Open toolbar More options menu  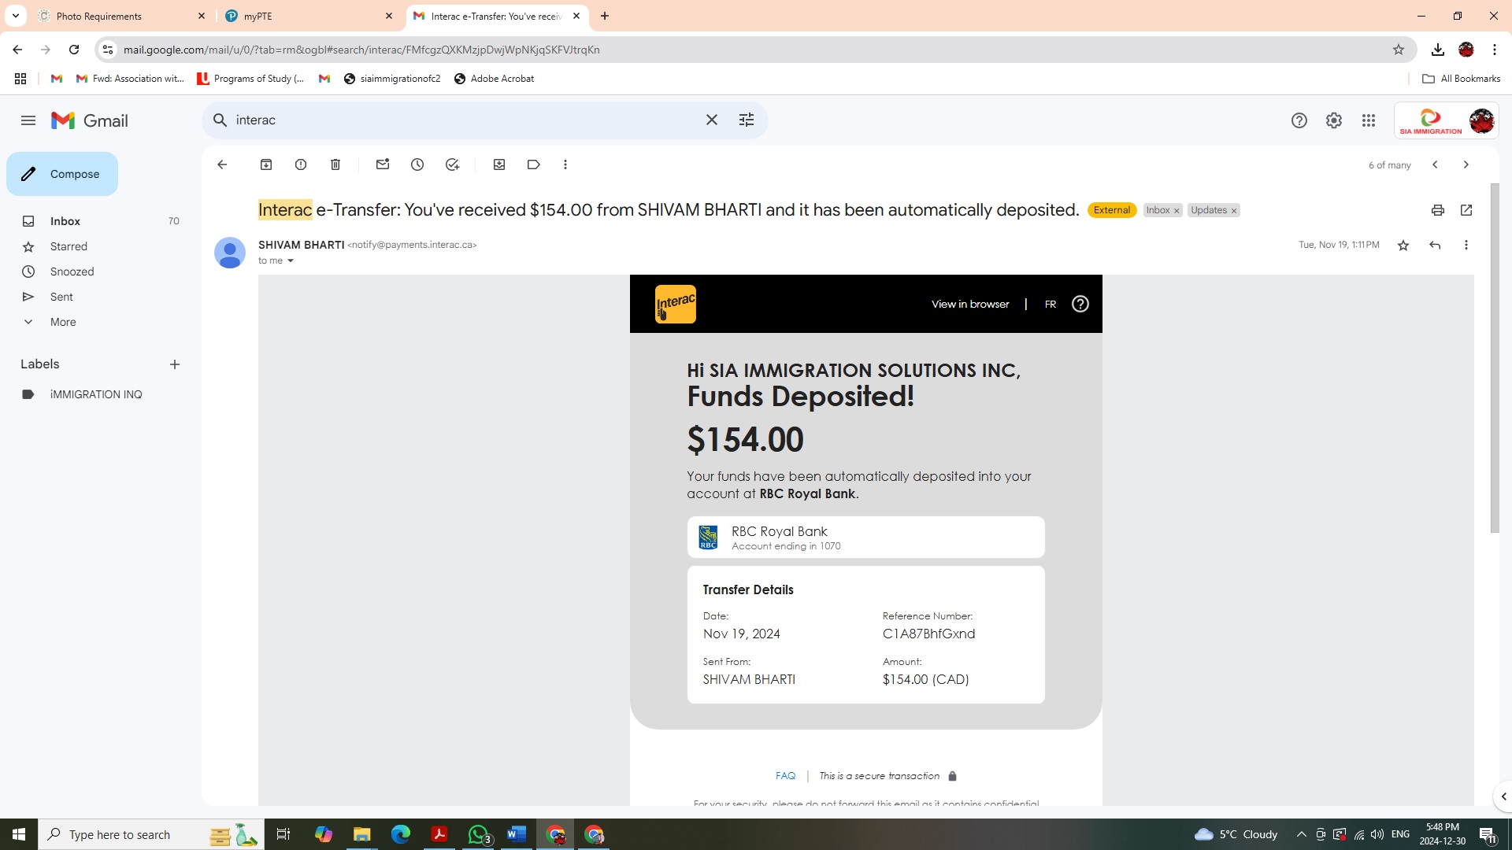click(565, 164)
